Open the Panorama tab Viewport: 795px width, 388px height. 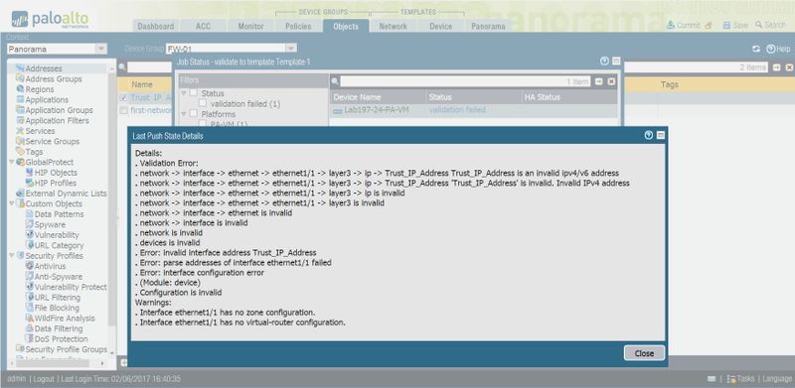point(488,27)
